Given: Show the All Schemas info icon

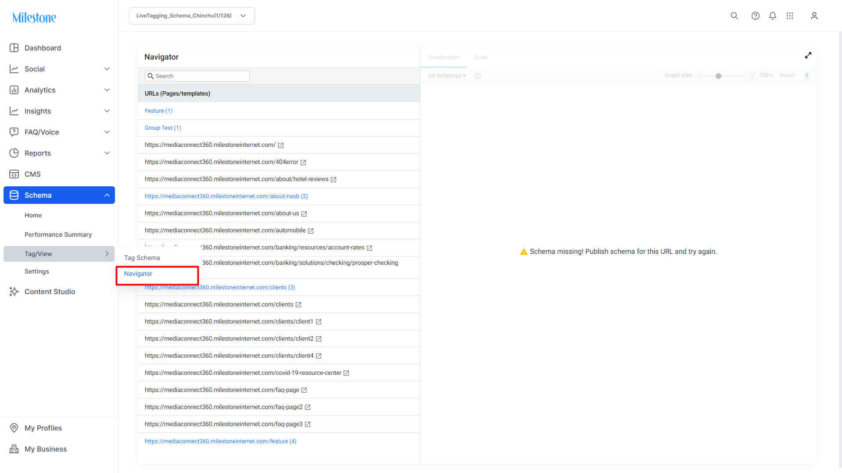Looking at the screenshot, I should click(x=477, y=76).
